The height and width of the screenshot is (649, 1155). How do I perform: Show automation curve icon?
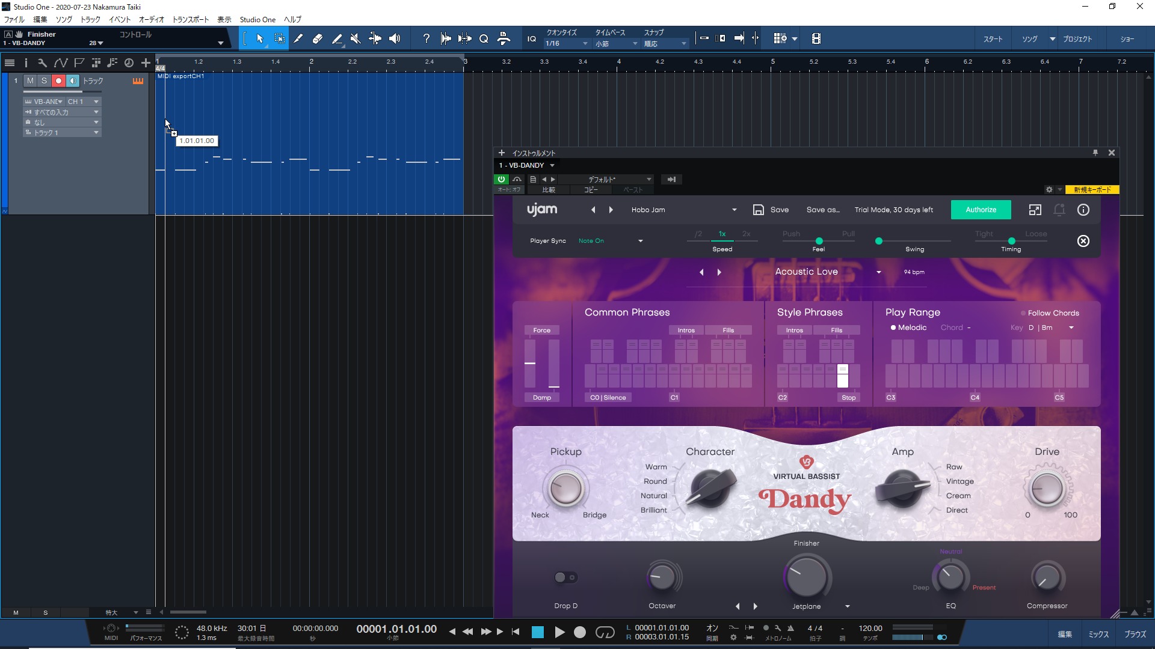pyautogui.click(x=60, y=62)
